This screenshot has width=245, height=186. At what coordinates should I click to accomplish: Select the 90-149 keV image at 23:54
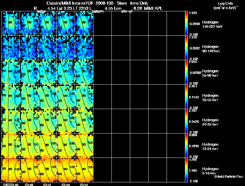tap(66, 48)
